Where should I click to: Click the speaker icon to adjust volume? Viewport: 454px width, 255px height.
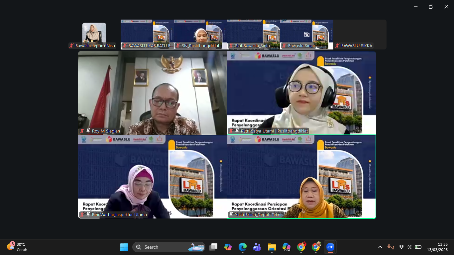pos(409,247)
